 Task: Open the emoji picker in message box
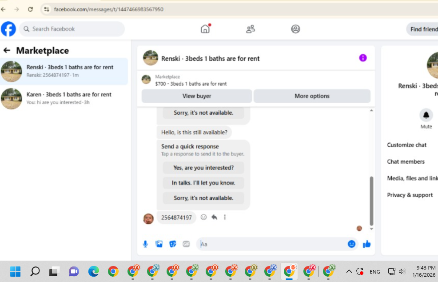pos(351,244)
